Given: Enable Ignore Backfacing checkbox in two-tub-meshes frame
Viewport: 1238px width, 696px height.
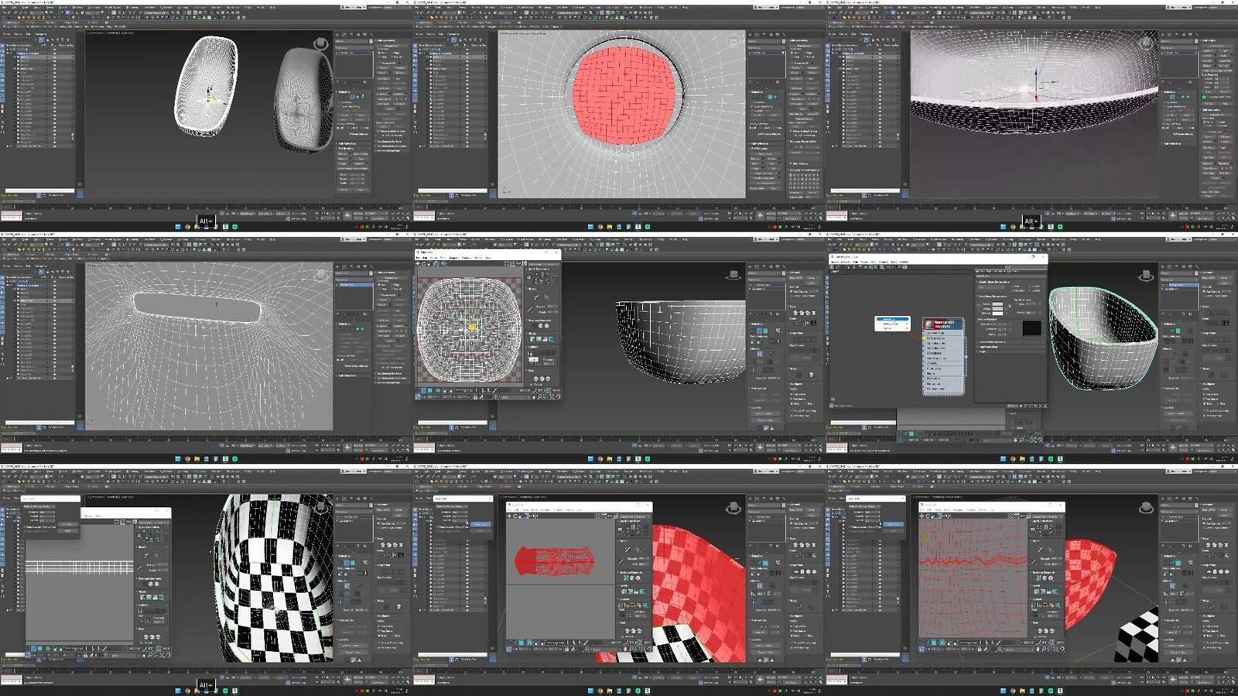Looking at the screenshot, I should (340, 107).
